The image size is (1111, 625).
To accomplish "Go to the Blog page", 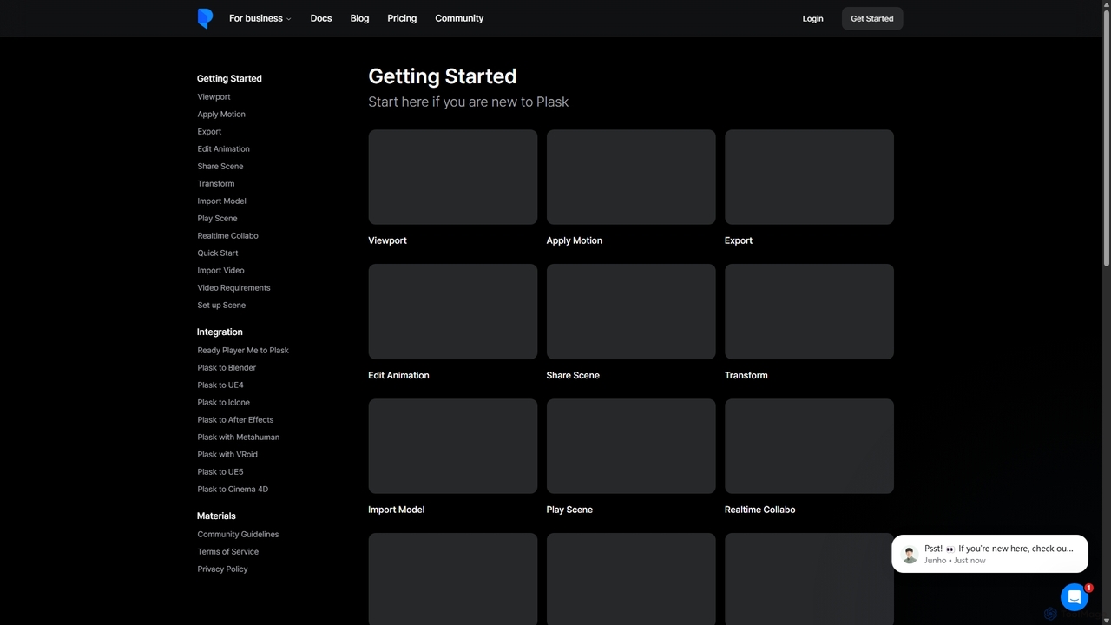I will pyautogui.click(x=359, y=18).
